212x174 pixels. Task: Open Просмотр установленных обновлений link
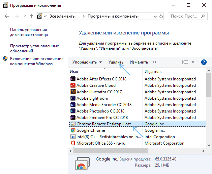34,48
